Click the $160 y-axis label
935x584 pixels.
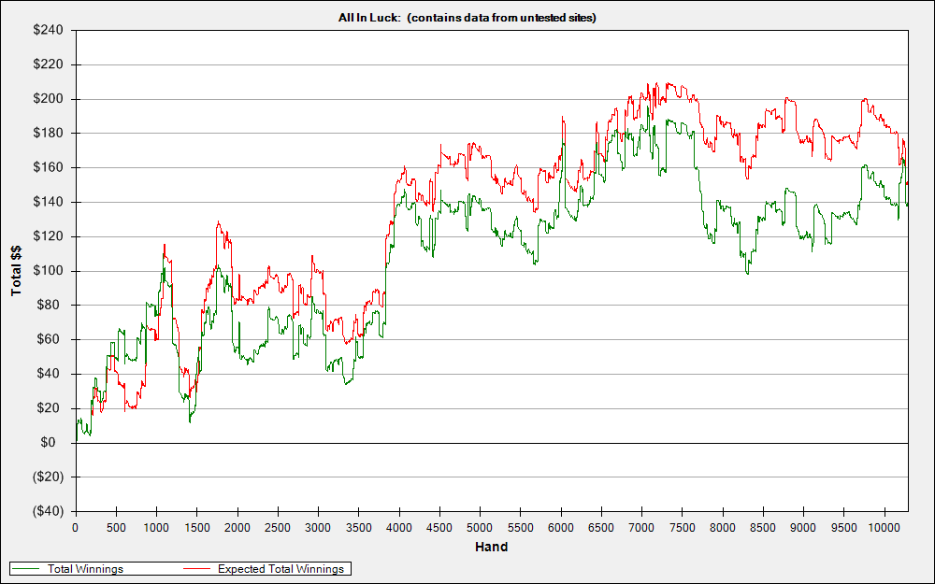(x=49, y=167)
